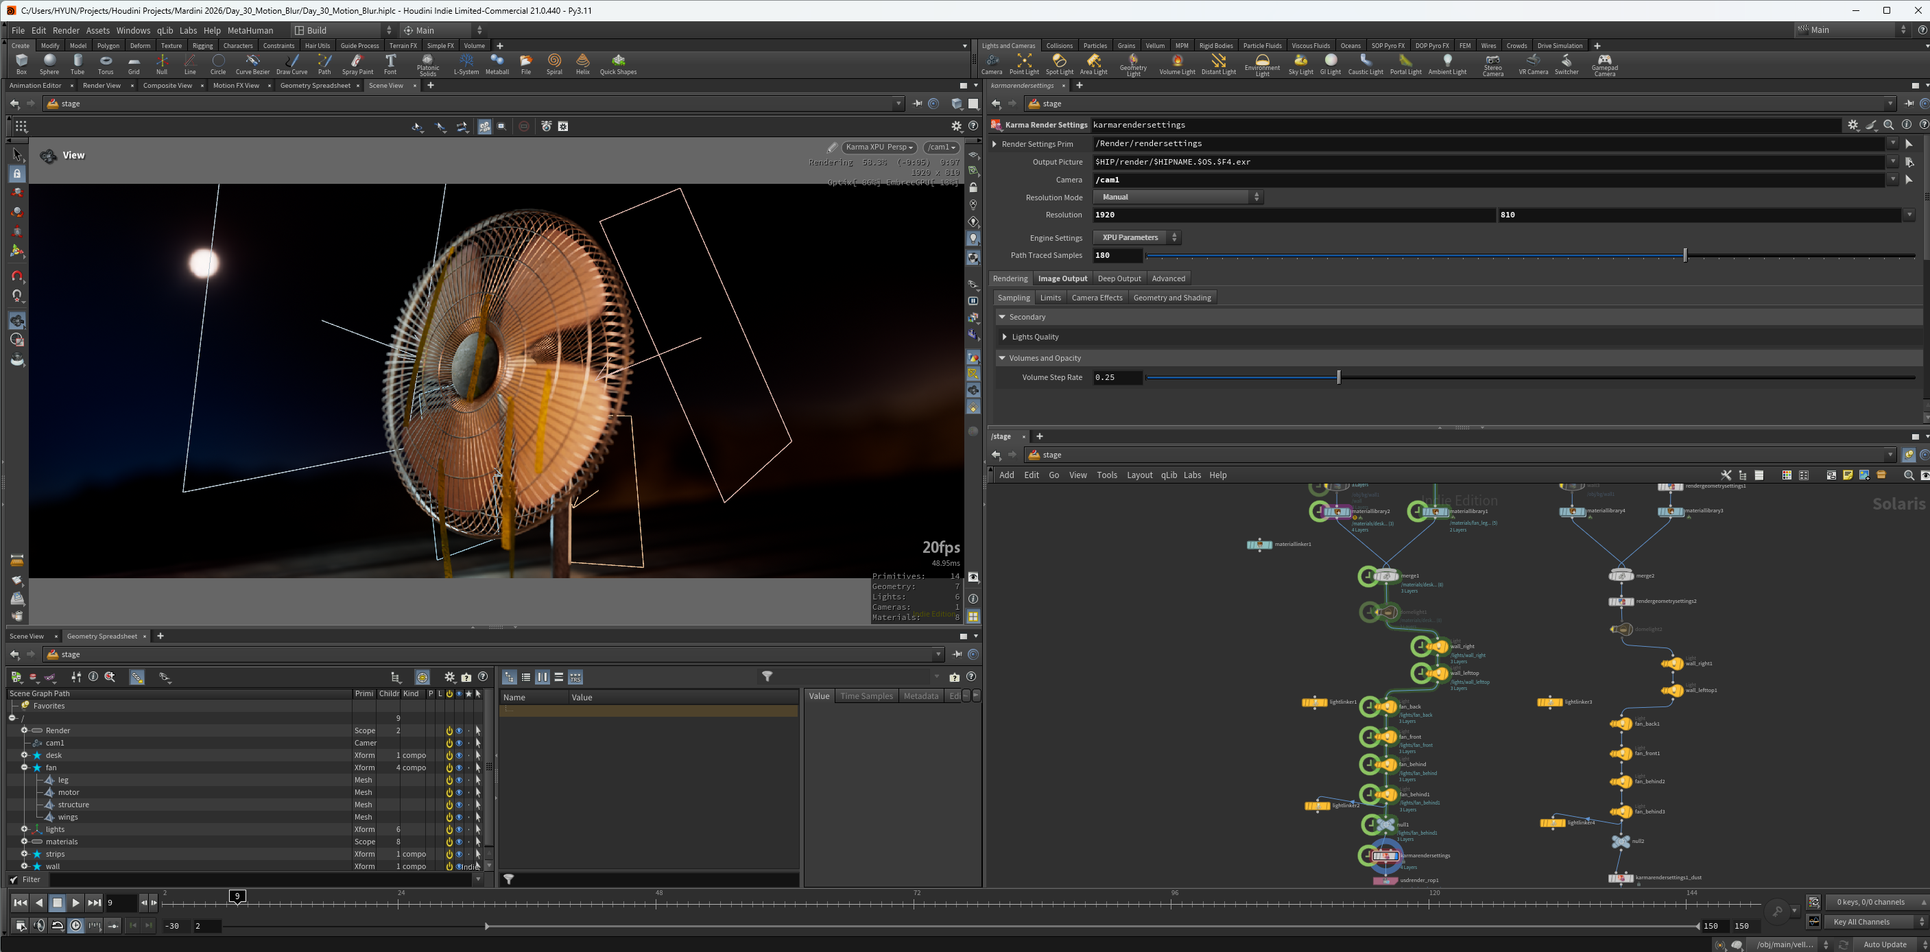Add a Sky Light
This screenshot has width=1930, height=952.
click(1300, 64)
